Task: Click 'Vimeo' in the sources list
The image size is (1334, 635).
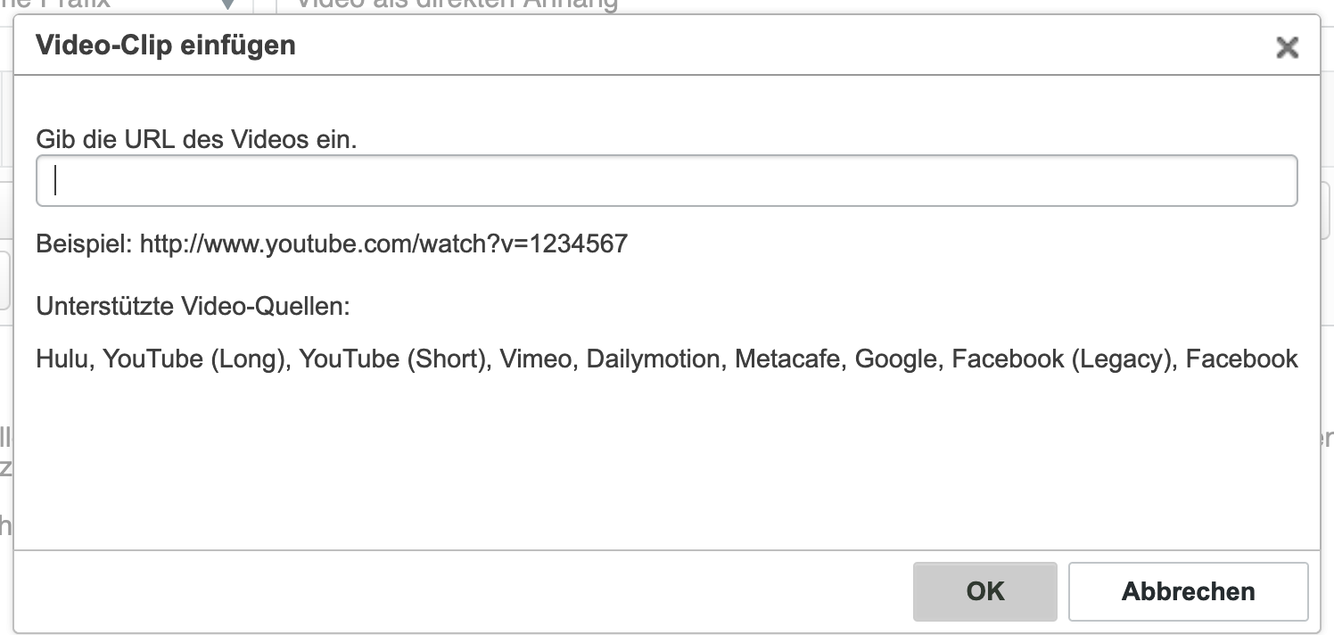Action: 535,359
